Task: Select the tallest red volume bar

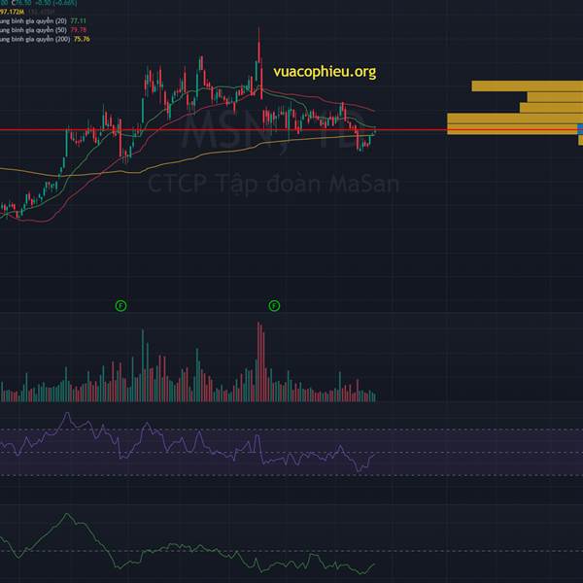Action: (258, 361)
